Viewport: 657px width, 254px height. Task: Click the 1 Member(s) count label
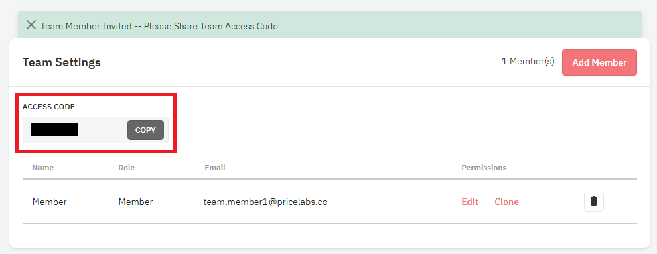tap(528, 61)
